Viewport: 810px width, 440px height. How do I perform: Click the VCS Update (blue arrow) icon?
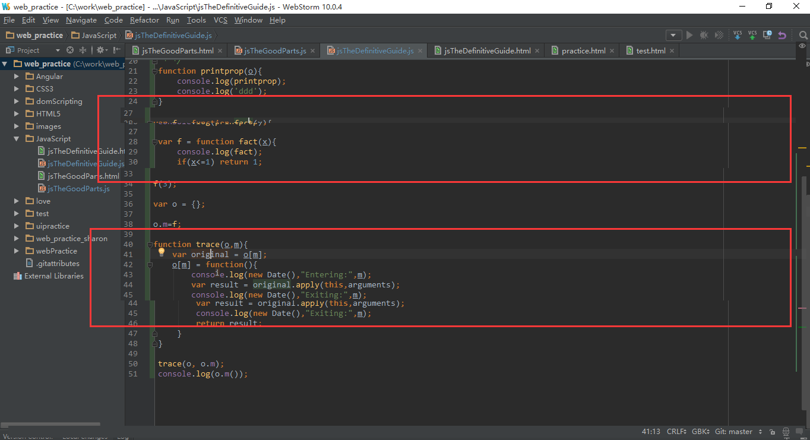coord(738,34)
